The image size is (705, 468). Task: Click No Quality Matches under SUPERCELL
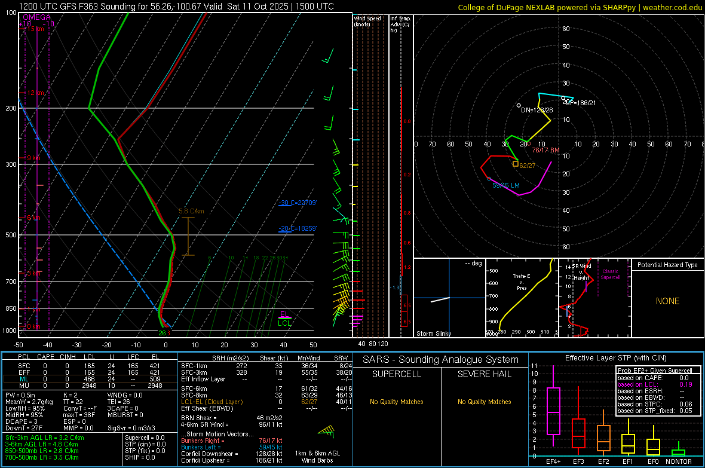click(397, 402)
